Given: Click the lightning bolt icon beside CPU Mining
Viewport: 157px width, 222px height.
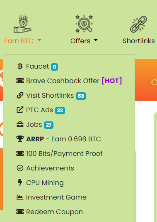Looking at the screenshot, I should click(20, 183).
